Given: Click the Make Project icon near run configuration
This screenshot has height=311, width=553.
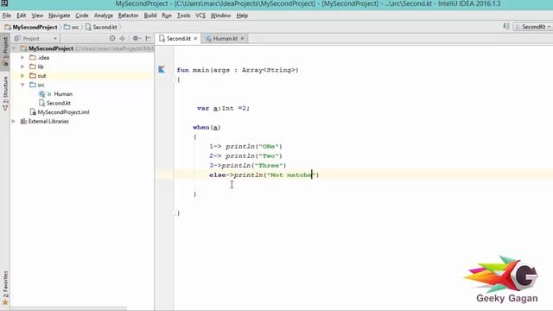Looking at the screenshot, I should 506,26.
